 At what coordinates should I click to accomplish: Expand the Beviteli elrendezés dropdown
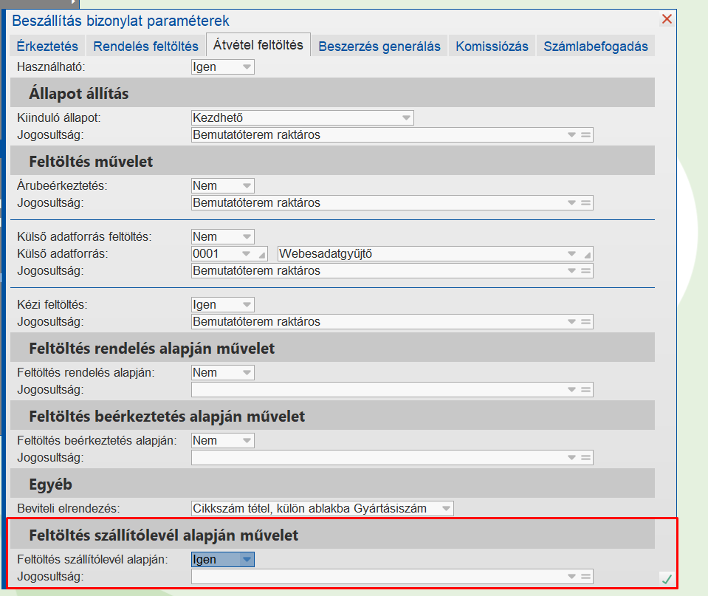[446, 508]
